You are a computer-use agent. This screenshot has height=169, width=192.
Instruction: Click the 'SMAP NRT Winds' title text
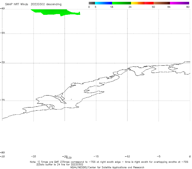click(x=17, y=4)
